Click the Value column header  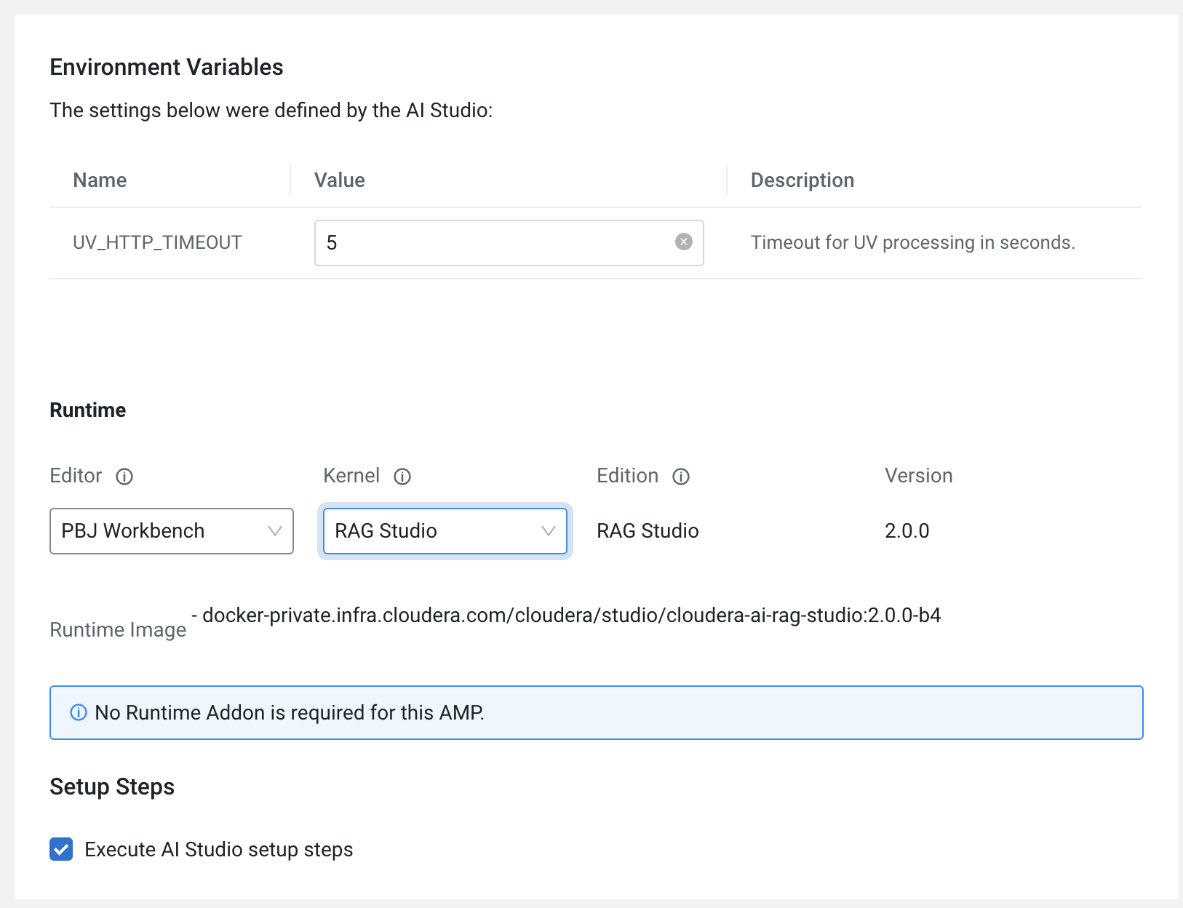point(340,180)
